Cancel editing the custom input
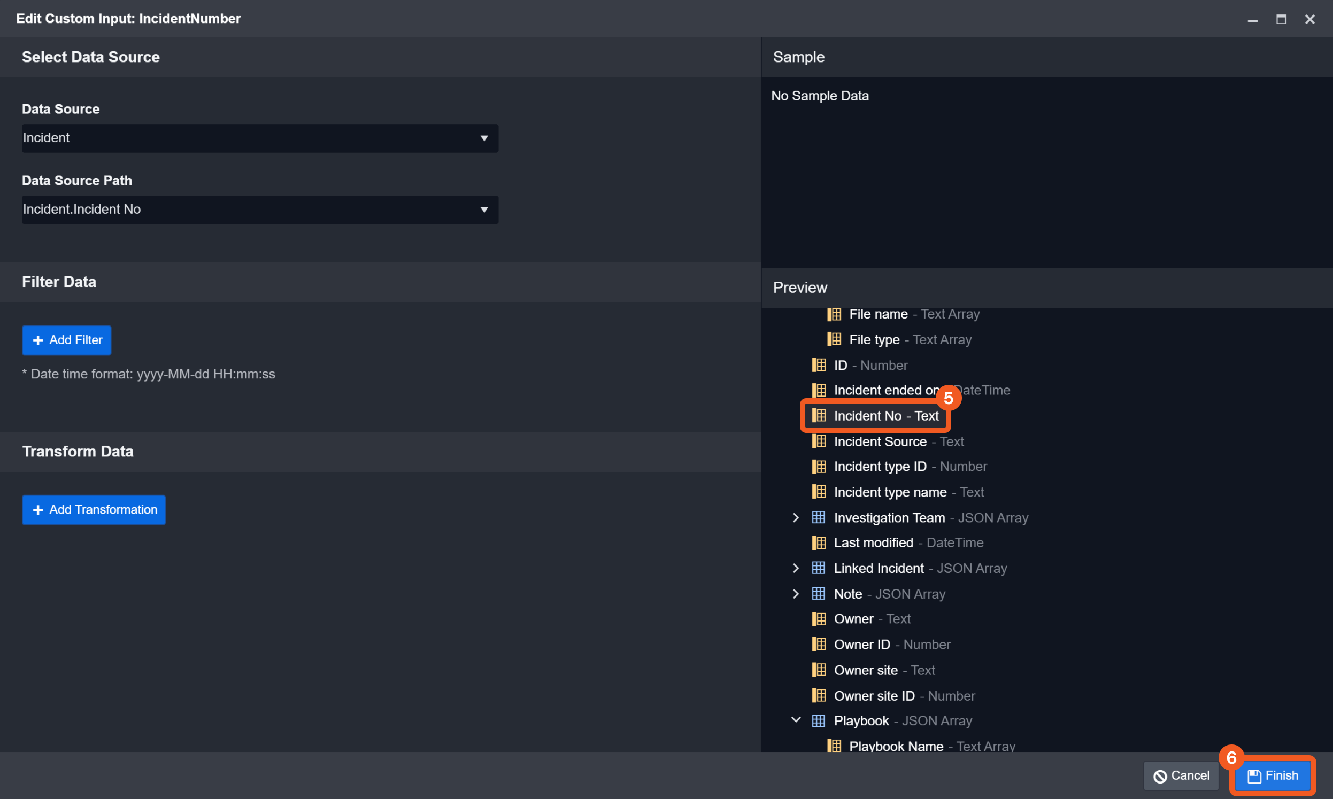 click(1181, 776)
